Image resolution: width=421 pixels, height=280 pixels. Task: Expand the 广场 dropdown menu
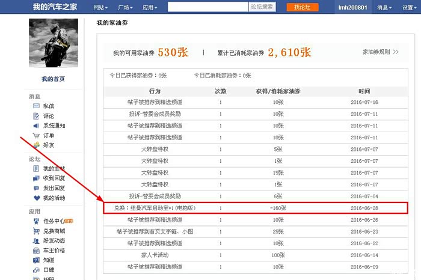[128, 7]
